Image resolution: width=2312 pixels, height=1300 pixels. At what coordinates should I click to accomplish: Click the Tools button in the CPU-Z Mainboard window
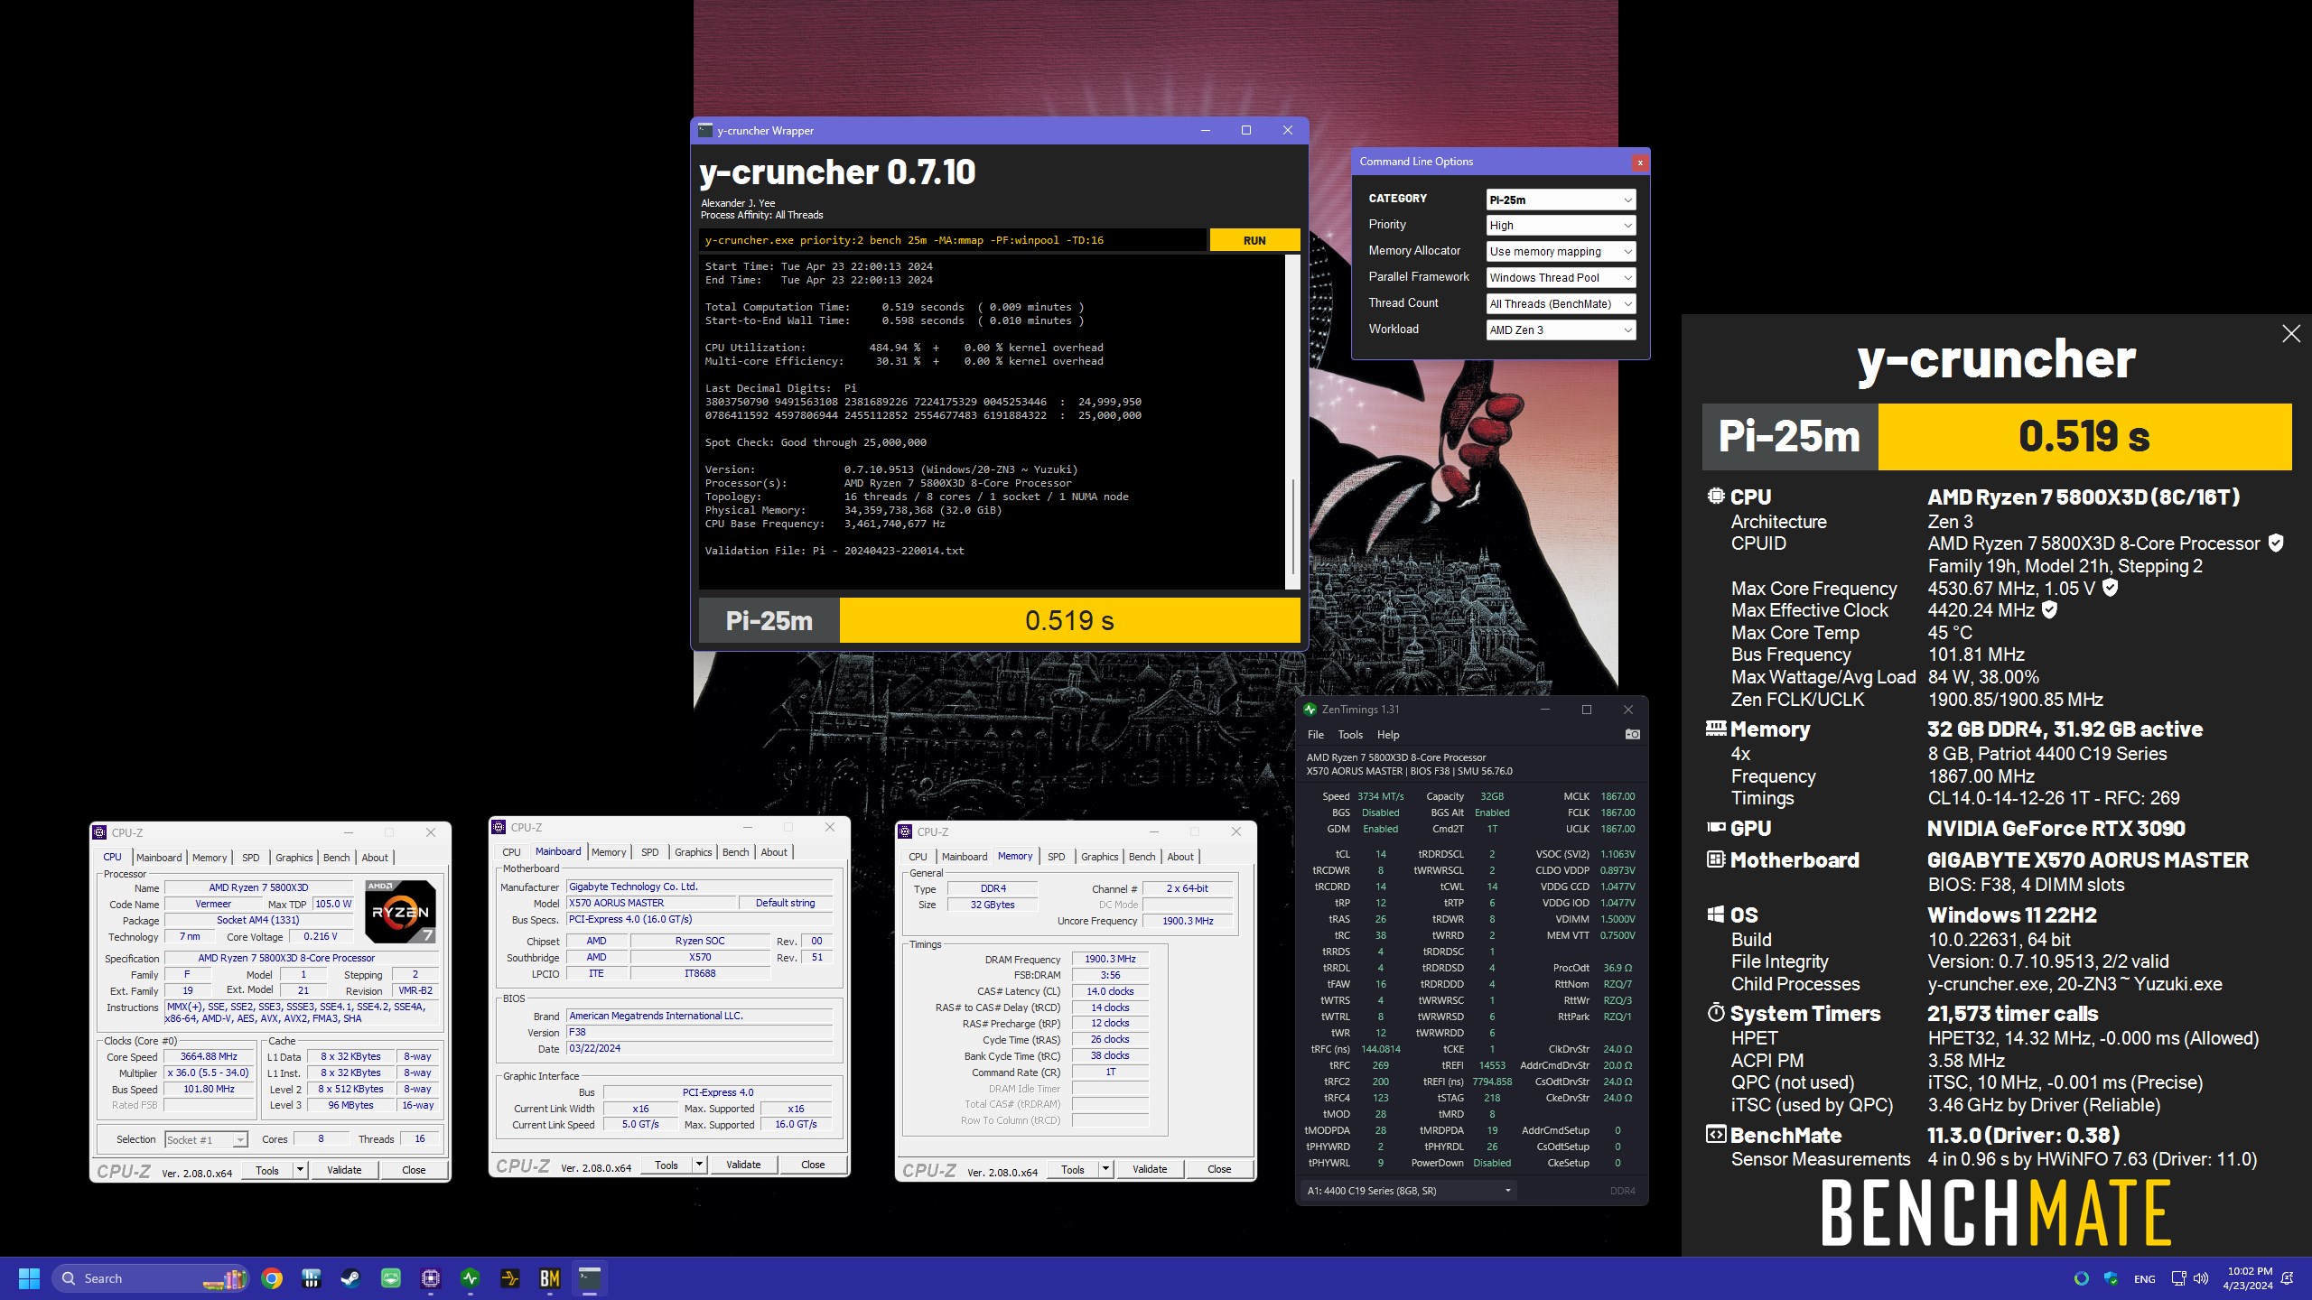pos(667,1165)
